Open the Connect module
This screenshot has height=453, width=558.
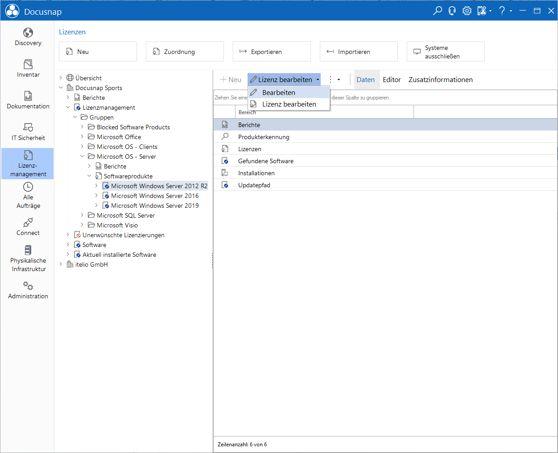point(28,226)
